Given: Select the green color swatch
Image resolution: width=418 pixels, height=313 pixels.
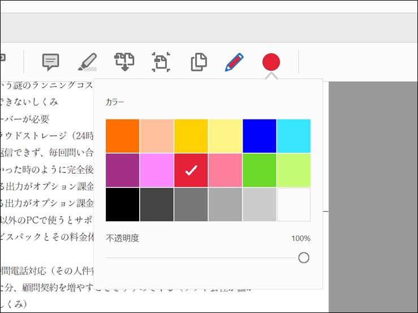Looking at the screenshot, I should tap(260, 170).
